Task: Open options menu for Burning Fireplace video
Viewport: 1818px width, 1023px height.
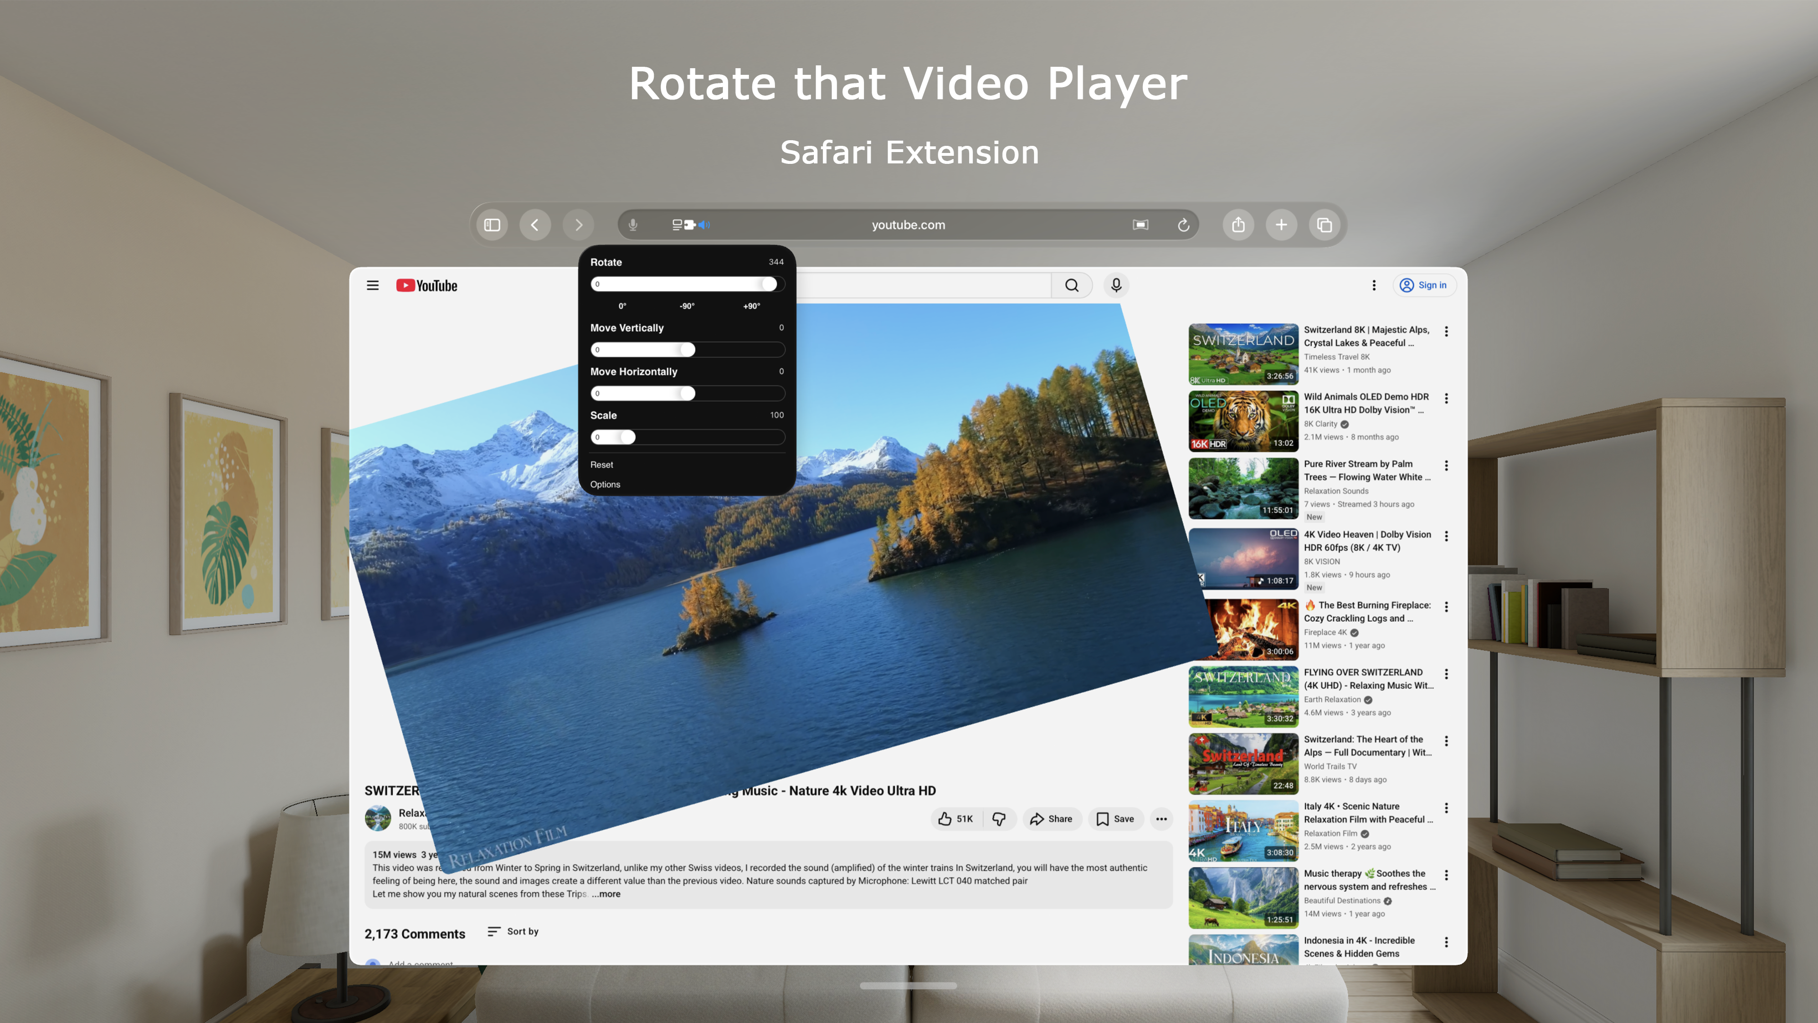Action: tap(1446, 606)
